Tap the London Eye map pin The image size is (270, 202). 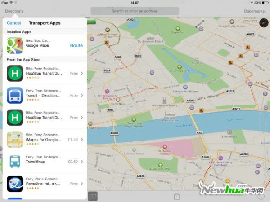coord(229,132)
